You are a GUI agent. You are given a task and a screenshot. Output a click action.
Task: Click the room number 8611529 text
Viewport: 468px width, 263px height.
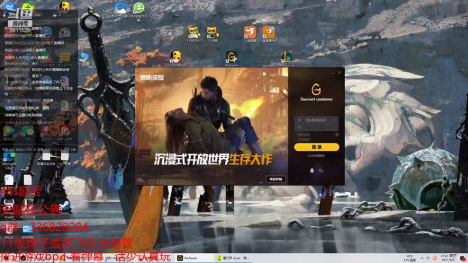[x=20, y=30]
